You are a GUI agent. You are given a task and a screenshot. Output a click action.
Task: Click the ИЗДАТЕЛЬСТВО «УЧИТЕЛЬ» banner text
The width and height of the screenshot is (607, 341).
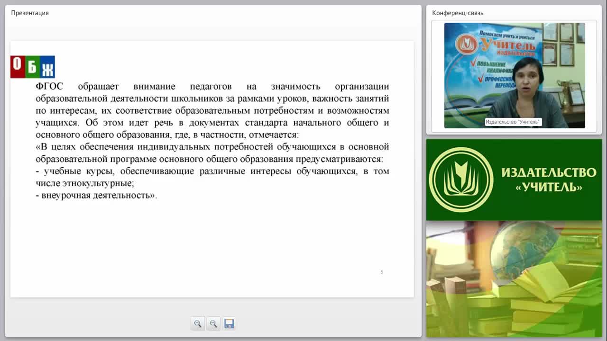[x=549, y=179]
